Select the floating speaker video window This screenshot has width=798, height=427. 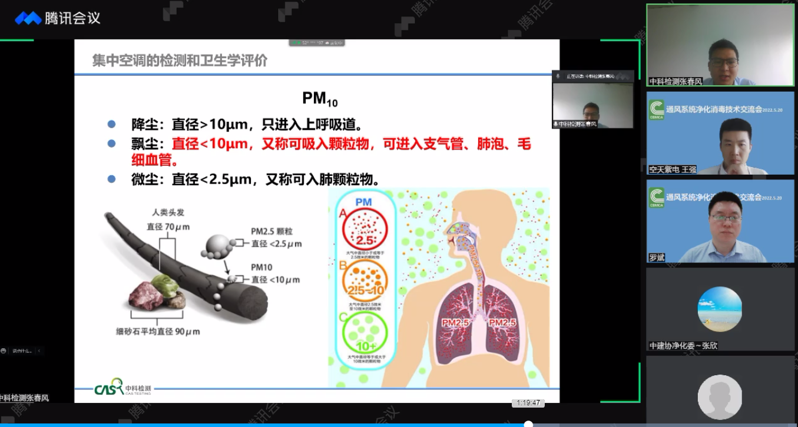(592, 103)
